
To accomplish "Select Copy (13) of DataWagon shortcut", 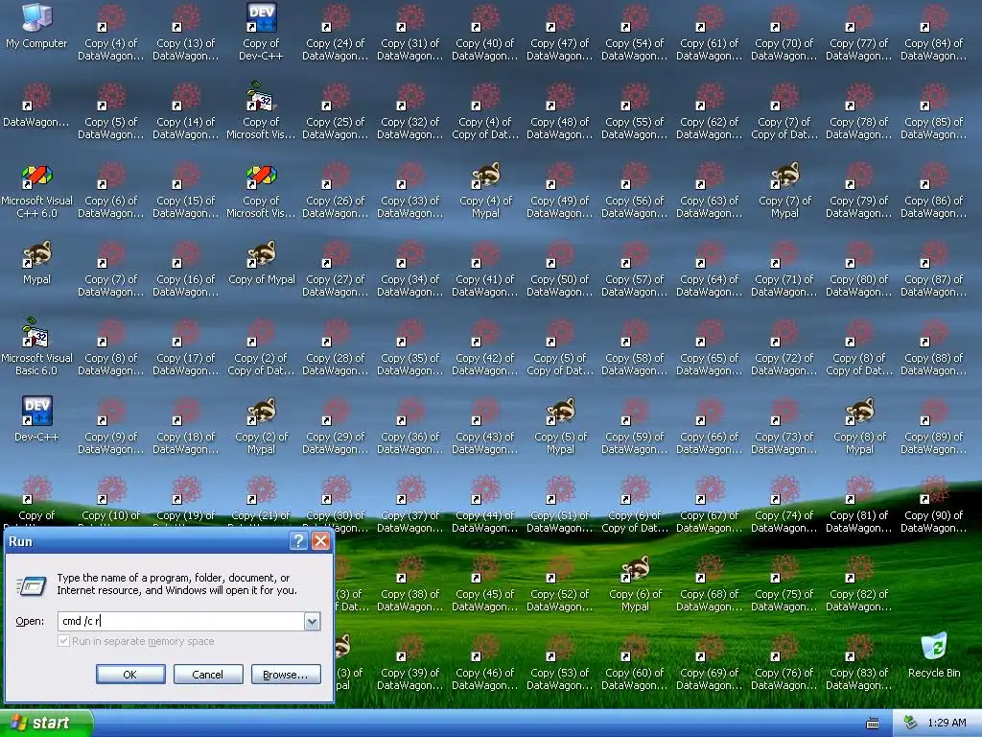I will pyautogui.click(x=185, y=33).
